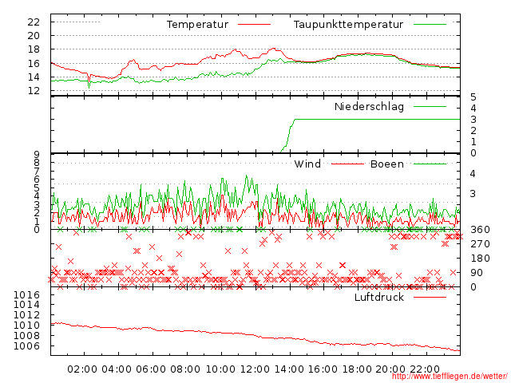Click the red Temperatur legend line

[254, 25]
